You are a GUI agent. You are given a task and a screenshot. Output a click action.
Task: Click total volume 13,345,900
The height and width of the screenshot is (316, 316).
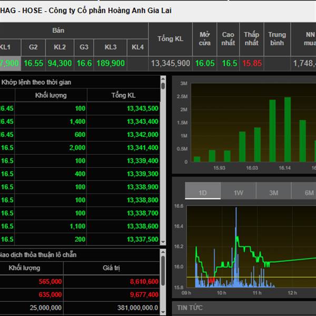tap(171, 64)
